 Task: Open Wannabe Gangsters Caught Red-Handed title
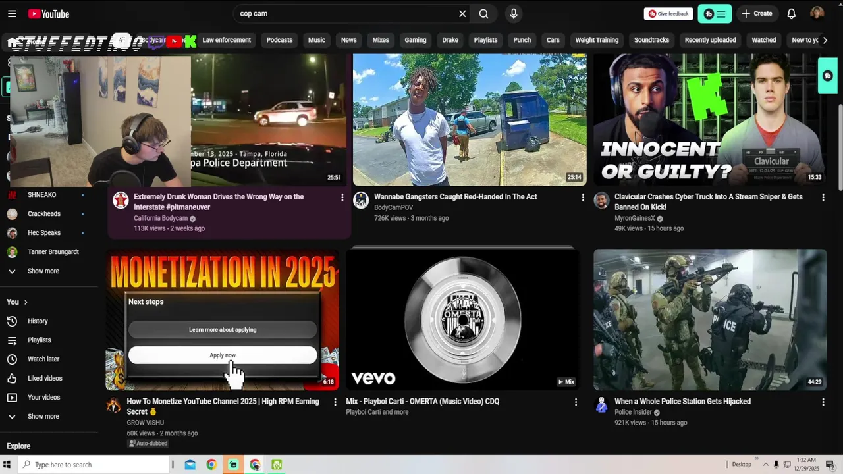455,197
